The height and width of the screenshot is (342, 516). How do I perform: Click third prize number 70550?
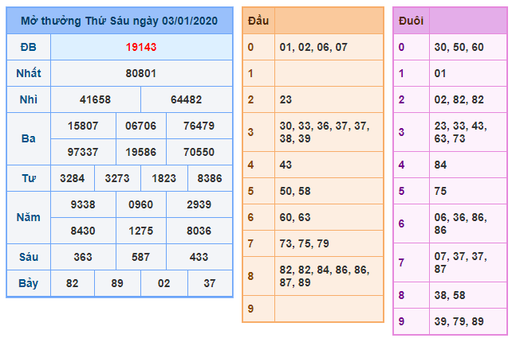tap(198, 151)
